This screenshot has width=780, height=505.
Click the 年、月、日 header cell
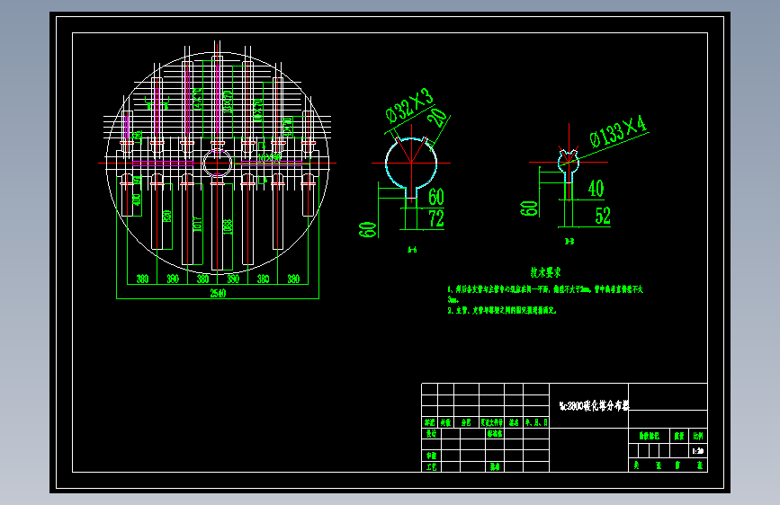point(536,422)
